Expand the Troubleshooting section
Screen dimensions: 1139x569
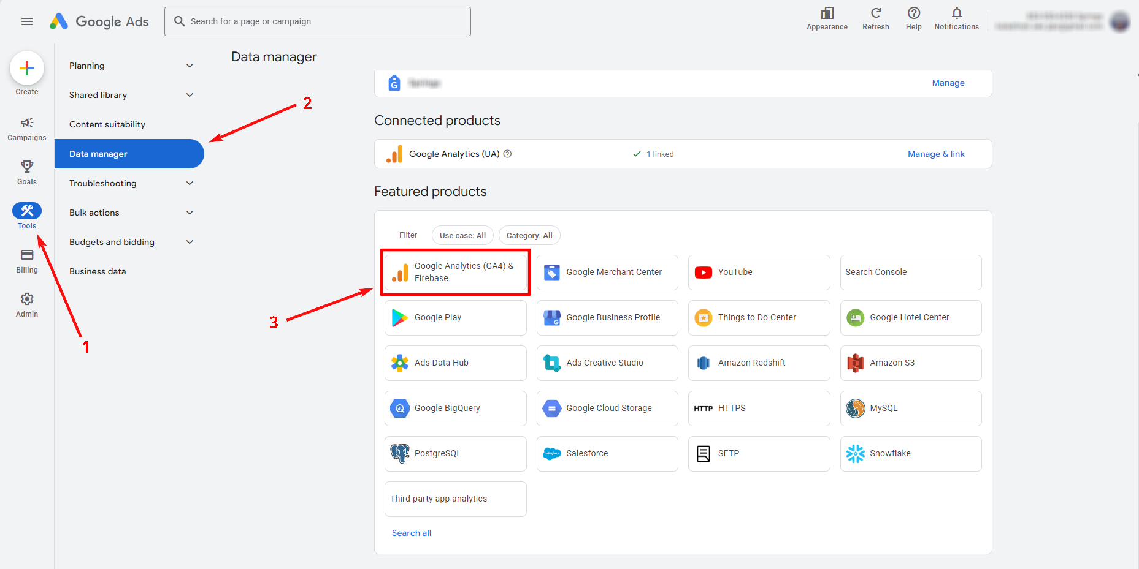129,183
